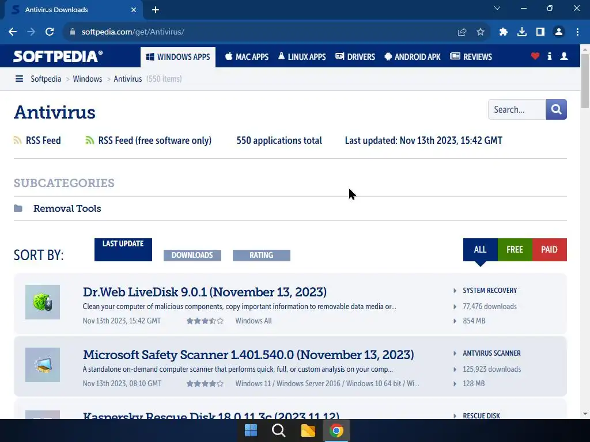The width and height of the screenshot is (590, 442).
Task: Click '550 applications total' text
Action: coord(279,140)
